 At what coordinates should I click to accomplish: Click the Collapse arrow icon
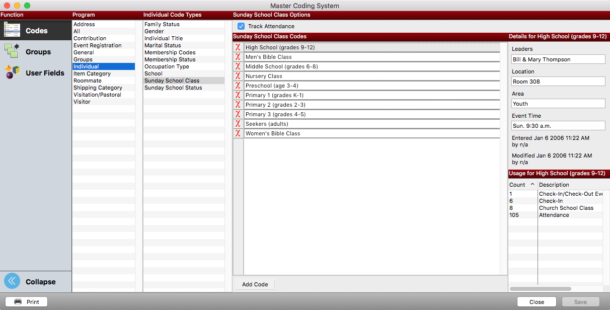tap(12, 281)
